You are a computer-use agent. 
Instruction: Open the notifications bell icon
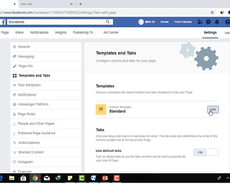pyautogui.click(x=217, y=22)
